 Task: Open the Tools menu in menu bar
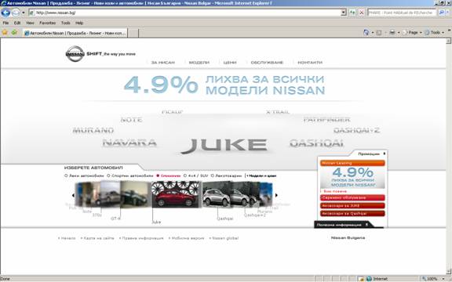(x=65, y=23)
